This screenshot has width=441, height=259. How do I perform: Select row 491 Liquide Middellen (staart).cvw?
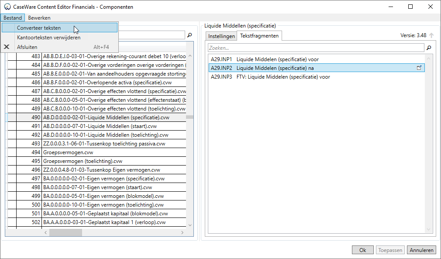point(97,126)
